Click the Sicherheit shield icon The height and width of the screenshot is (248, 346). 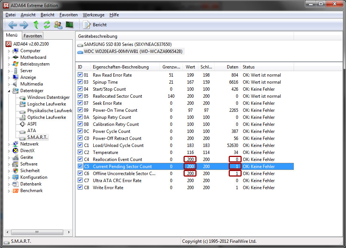16,171
